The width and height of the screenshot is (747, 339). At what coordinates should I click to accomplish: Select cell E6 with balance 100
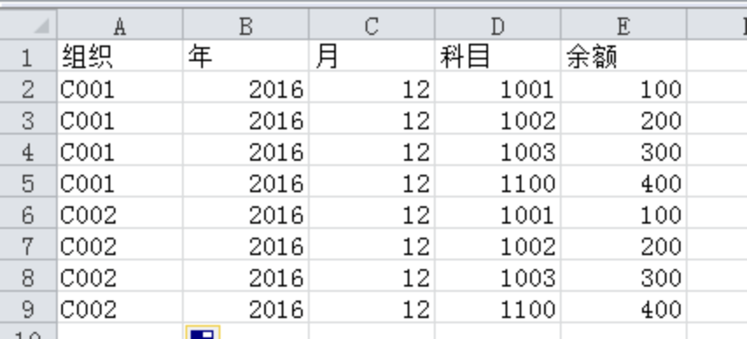click(624, 213)
